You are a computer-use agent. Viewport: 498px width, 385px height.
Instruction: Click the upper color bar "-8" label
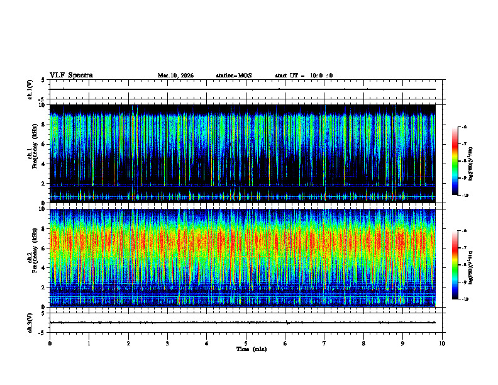click(x=464, y=161)
